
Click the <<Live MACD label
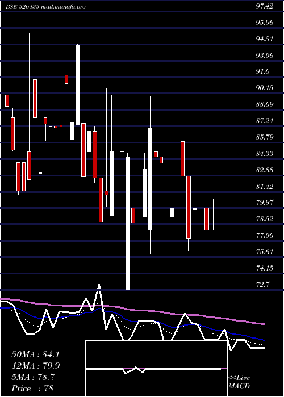pyautogui.click(x=239, y=382)
